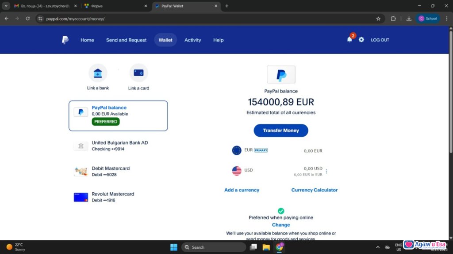Click the PayPal logo in the header
The width and height of the screenshot is (453, 254).
coord(65,40)
